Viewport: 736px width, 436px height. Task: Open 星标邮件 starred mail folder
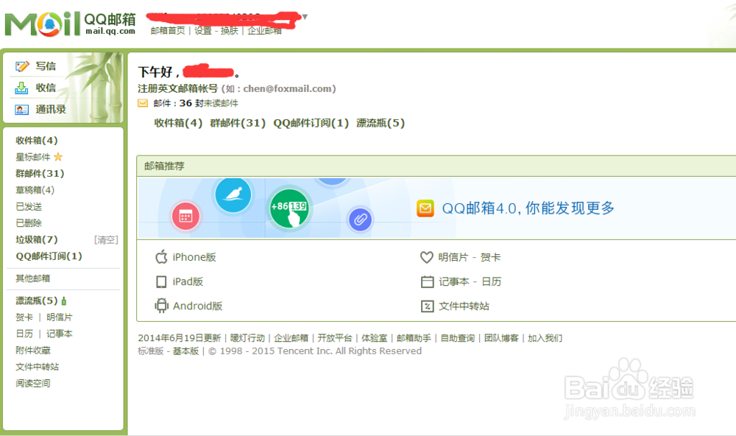click(33, 157)
